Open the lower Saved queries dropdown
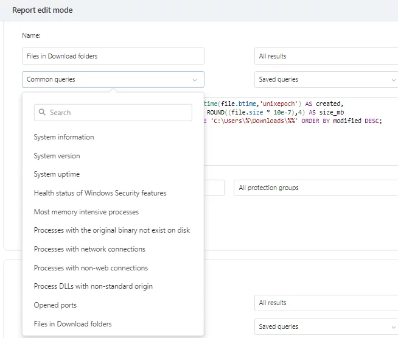The image size is (398, 338). pyautogui.click(x=326, y=327)
